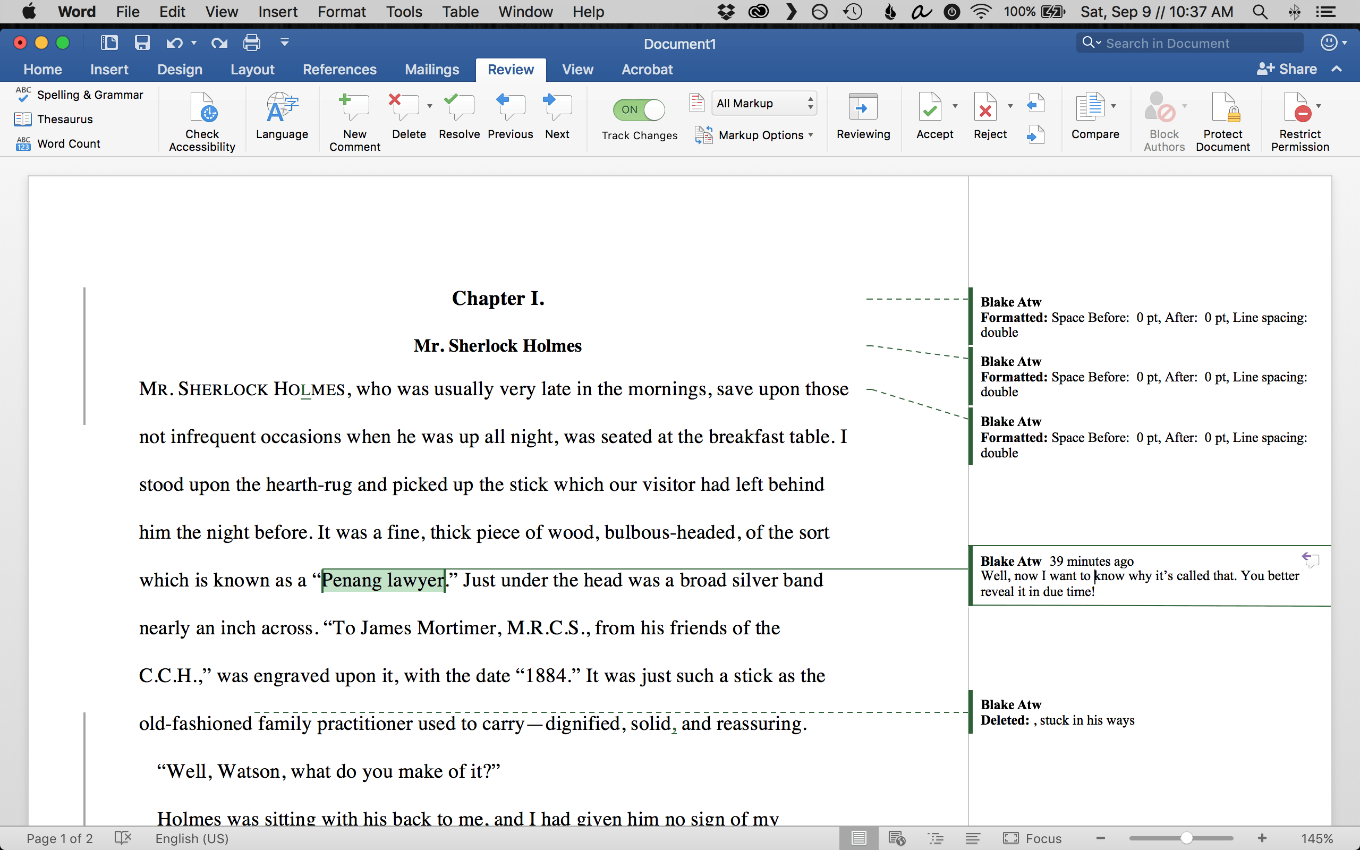This screenshot has height=850, width=1360.
Task: Open the Format menu in menu bar
Action: click(x=341, y=12)
